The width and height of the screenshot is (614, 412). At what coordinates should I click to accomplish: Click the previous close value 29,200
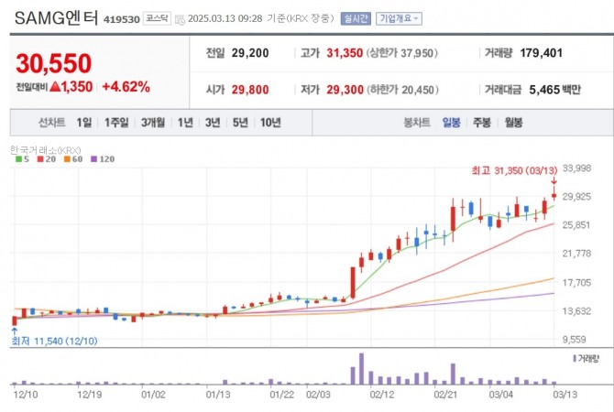tap(250, 53)
